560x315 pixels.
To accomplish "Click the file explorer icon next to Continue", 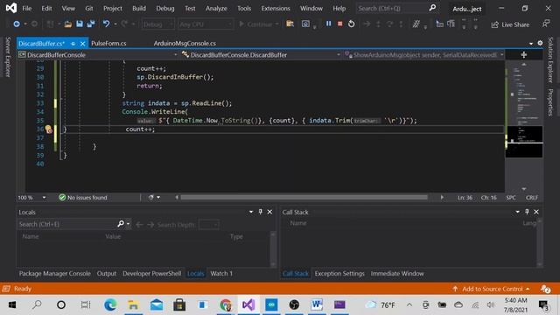I will (290, 24).
